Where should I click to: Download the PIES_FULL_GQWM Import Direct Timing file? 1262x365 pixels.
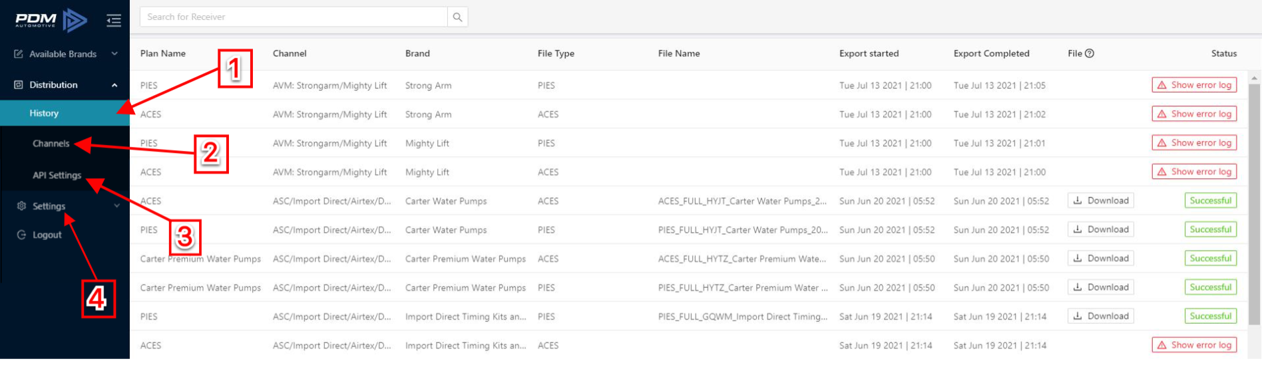(x=1101, y=316)
